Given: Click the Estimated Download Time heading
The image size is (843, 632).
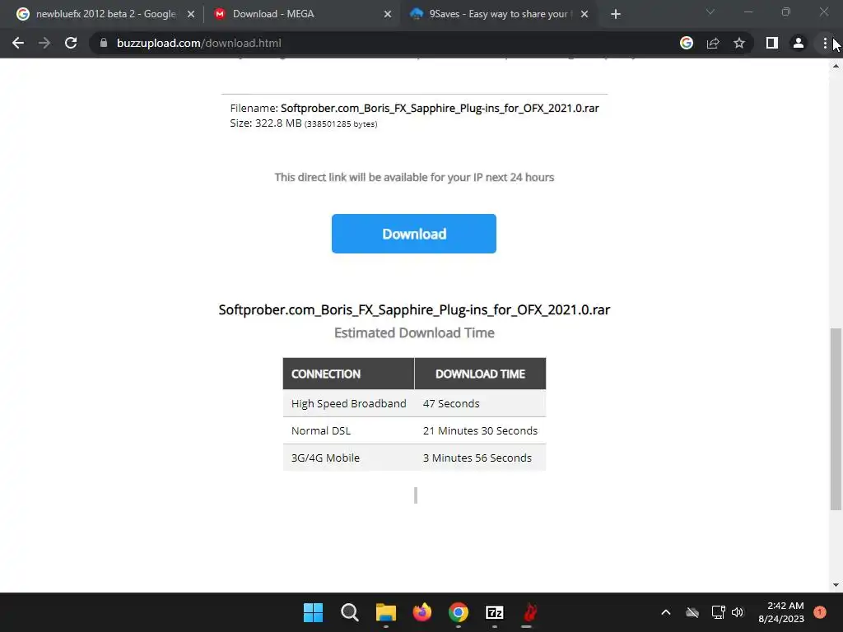Looking at the screenshot, I should click(x=414, y=332).
